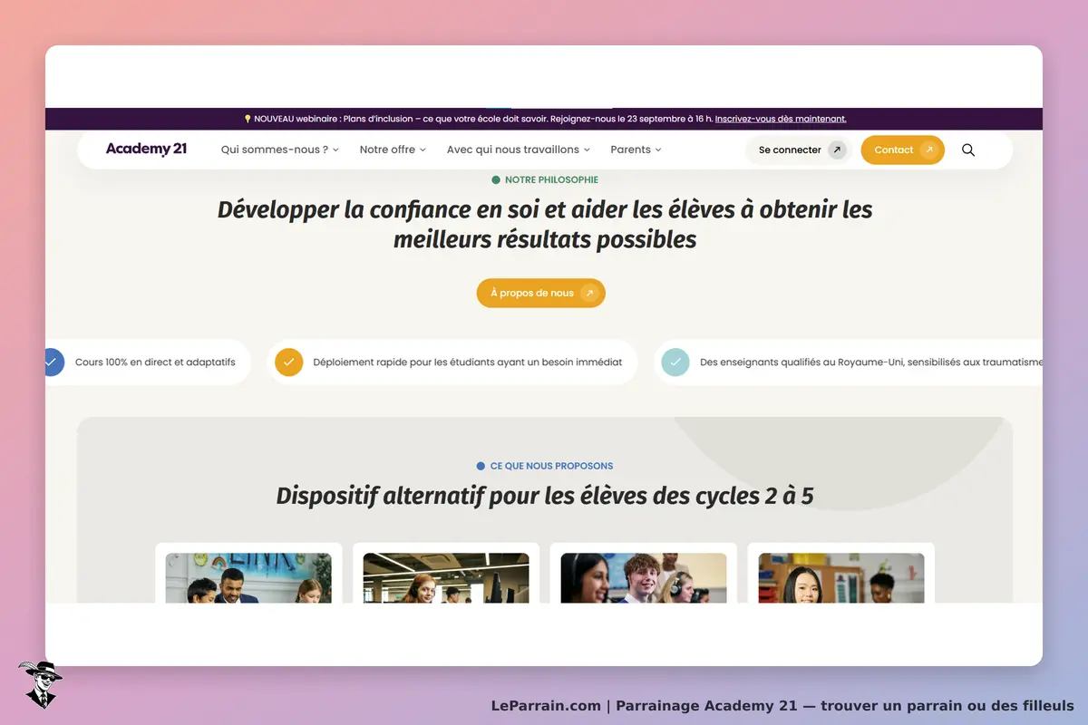Screen dimensions: 1088x725
Task: Open second card thumbnail of red-haired student
Action: tap(446, 578)
